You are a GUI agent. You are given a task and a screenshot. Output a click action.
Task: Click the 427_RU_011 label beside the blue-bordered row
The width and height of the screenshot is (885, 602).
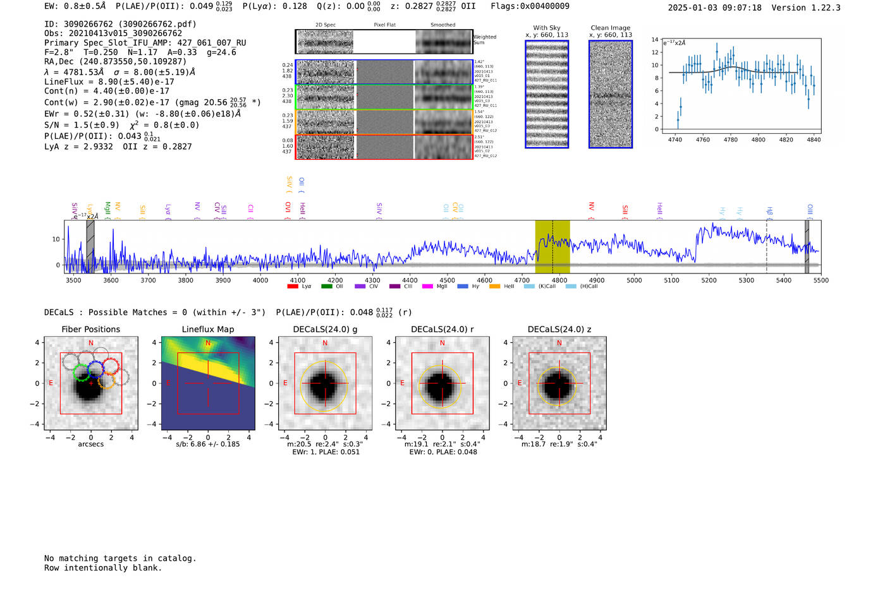[x=485, y=80]
